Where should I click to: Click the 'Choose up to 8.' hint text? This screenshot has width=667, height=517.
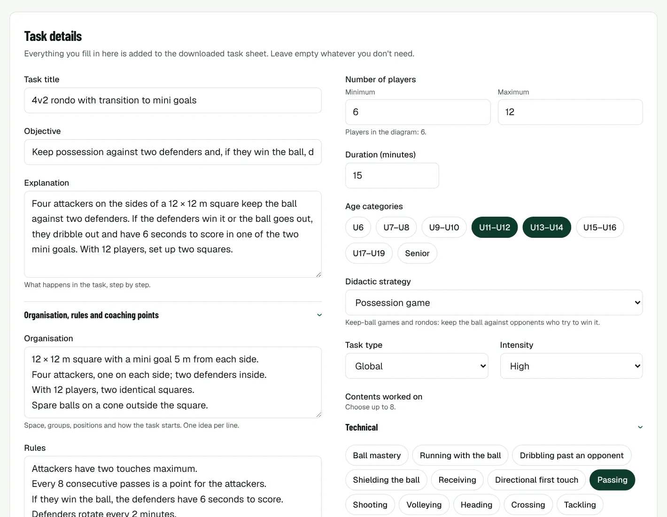[x=370, y=407]
